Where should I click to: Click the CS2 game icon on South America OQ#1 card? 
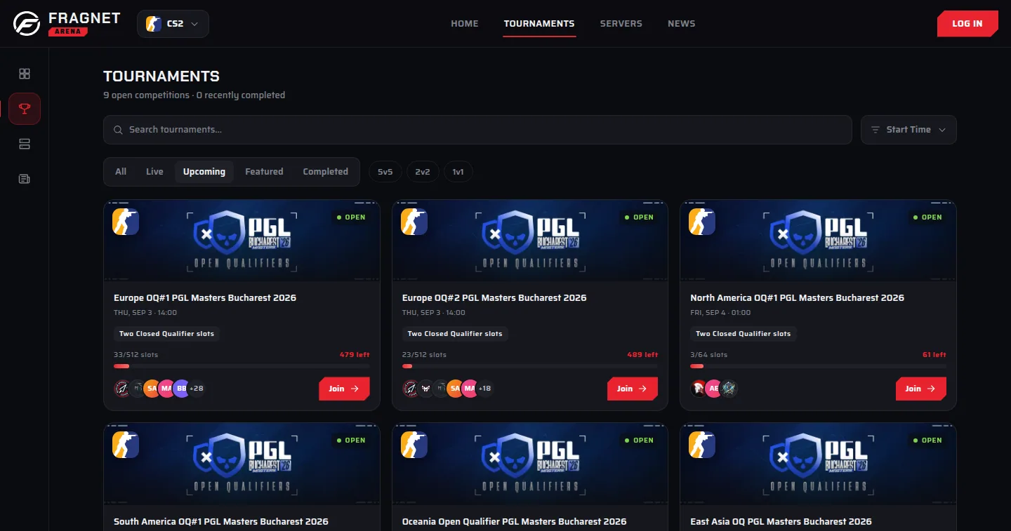tap(126, 445)
